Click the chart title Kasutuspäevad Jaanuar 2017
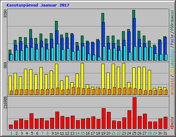Image resolution: width=176 pixels, height=137 pixels. click(38, 5)
